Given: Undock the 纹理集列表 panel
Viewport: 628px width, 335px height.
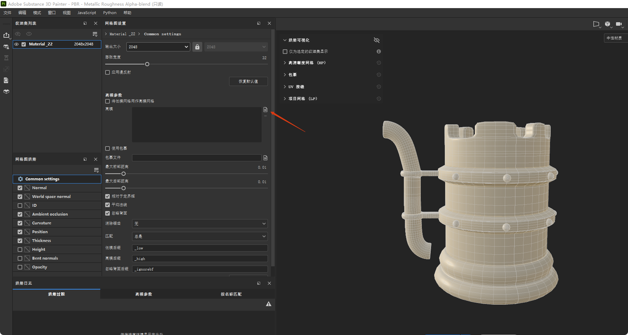Looking at the screenshot, I should coord(85,23).
